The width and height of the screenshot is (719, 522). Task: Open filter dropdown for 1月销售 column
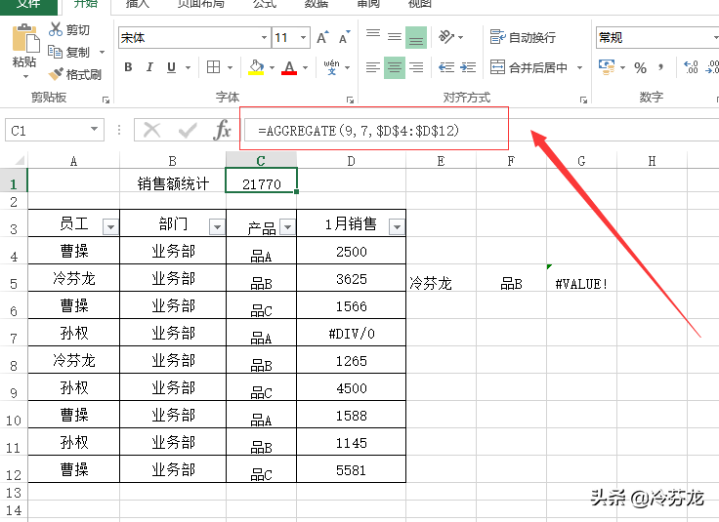[x=397, y=226]
